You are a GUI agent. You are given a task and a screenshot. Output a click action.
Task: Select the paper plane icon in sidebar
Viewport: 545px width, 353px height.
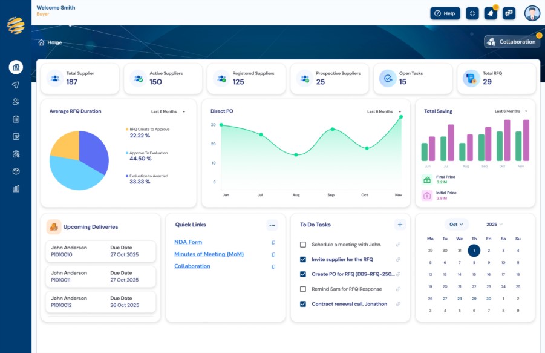click(16, 85)
